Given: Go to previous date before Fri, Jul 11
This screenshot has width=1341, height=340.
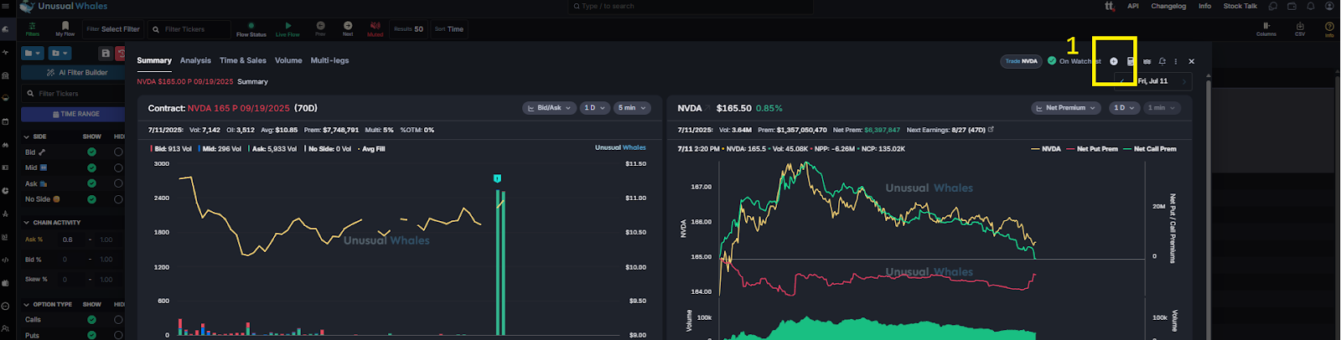Looking at the screenshot, I should [1122, 81].
